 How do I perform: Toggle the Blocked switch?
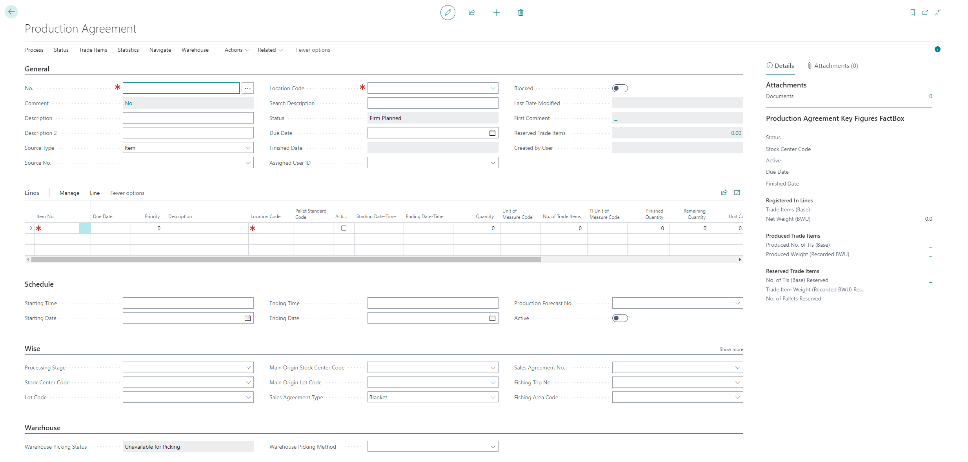[620, 88]
